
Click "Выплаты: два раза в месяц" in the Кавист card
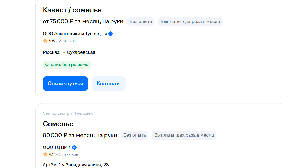[190, 22]
